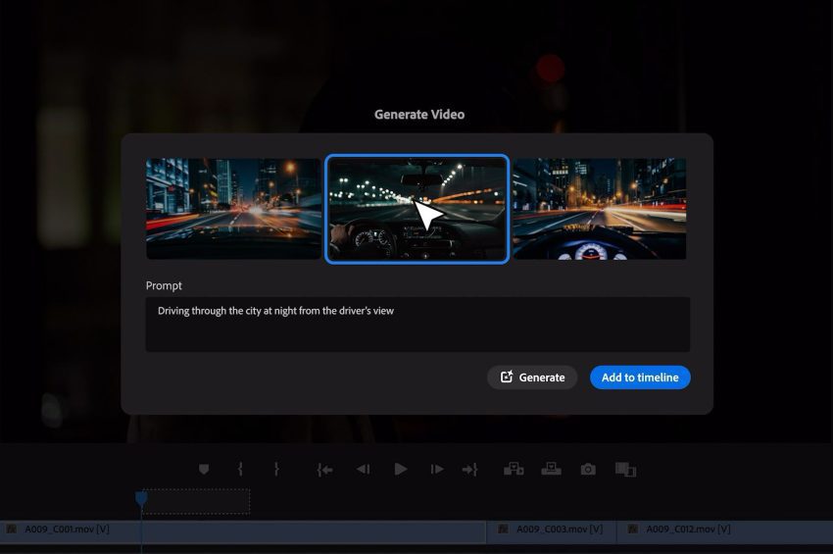Click the blue playhead on the timeline
Screen dimensions: 833x554
(141, 499)
